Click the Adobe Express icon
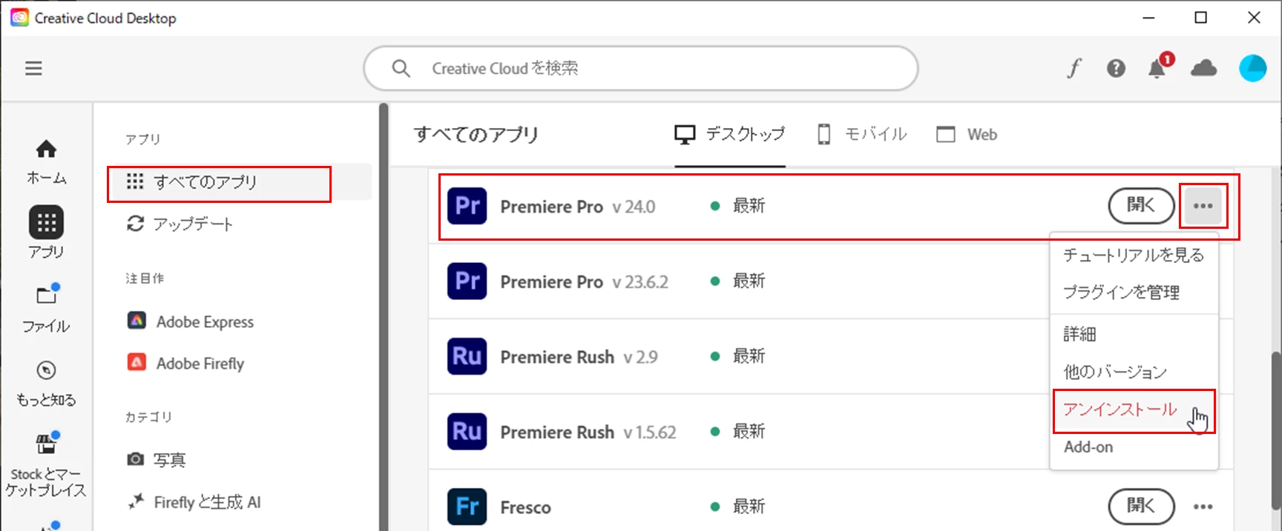The height and width of the screenshot is (531, 1282). [137, 321]
